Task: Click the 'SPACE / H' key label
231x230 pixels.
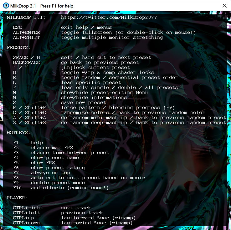Action: click(26, 57)
